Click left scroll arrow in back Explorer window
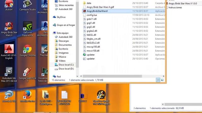 tap(163, 104)
